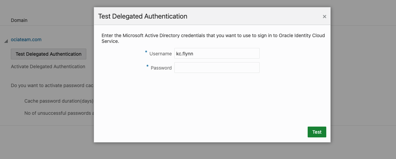Close the Test Delegated Authentication dialog

[324, 17]
